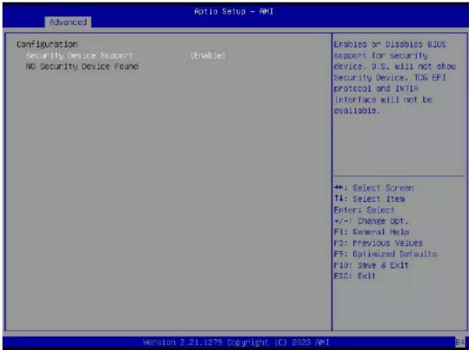Click the Version 2.21.1279 copyright footer

coord(236,342)
